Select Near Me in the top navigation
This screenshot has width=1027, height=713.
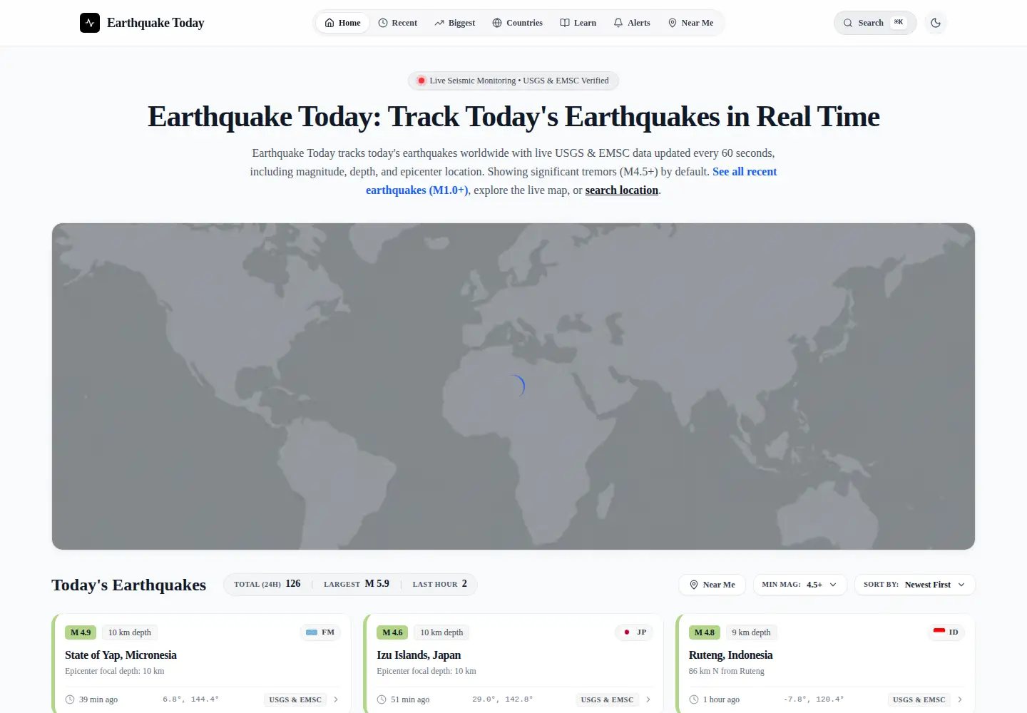click(690, 23)
